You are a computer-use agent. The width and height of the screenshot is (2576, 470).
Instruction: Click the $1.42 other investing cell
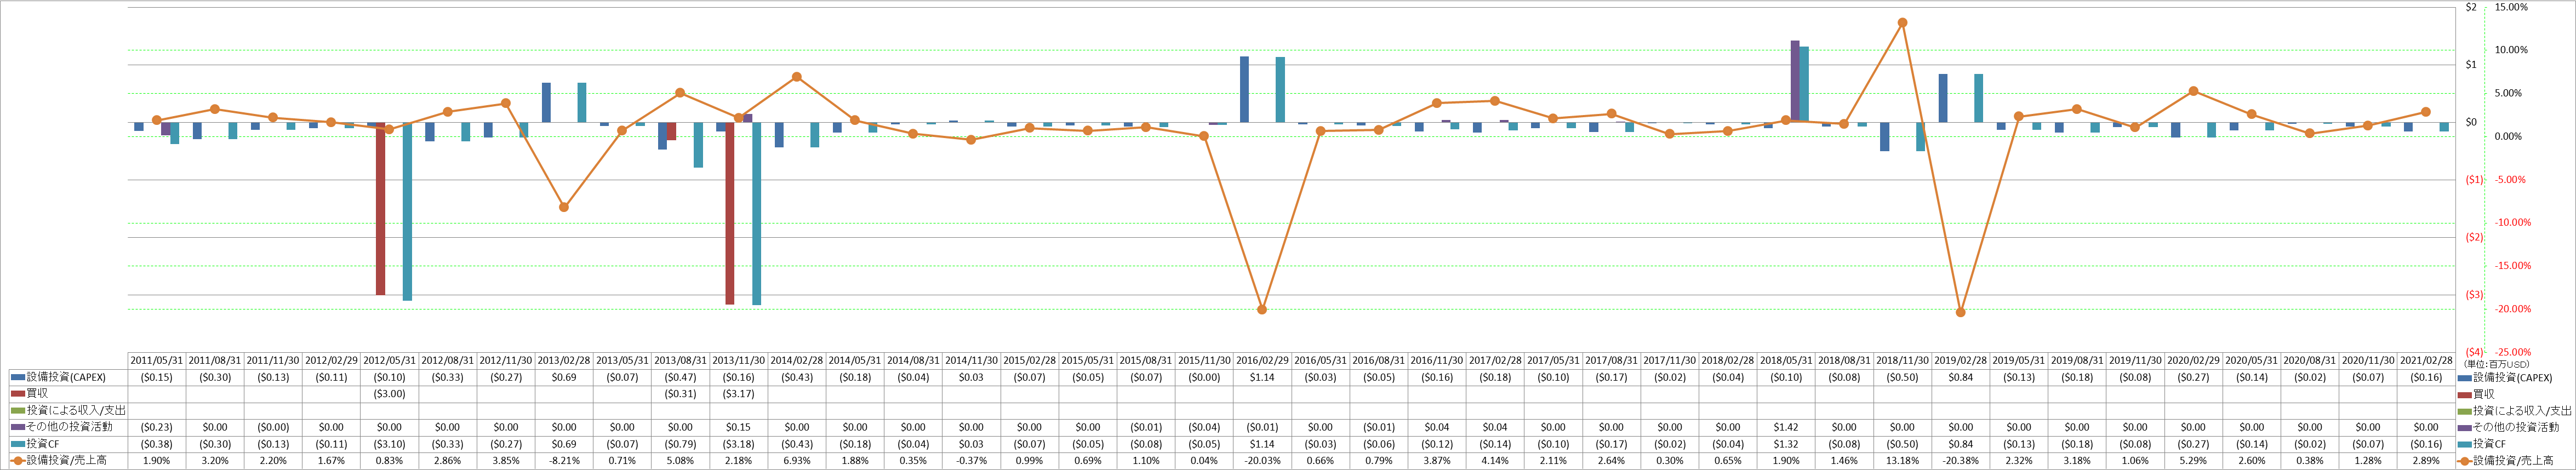(1786, 427)
